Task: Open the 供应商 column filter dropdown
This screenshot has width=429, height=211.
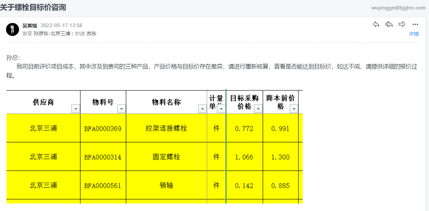Action: pyautogui.click(x=76, y=109)
